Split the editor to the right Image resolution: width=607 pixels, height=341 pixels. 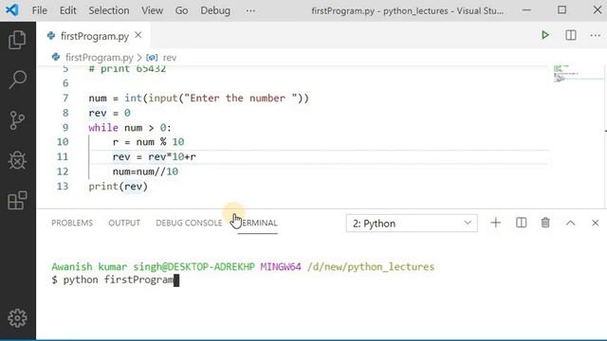pyautogui.click(x=571, y=35)
